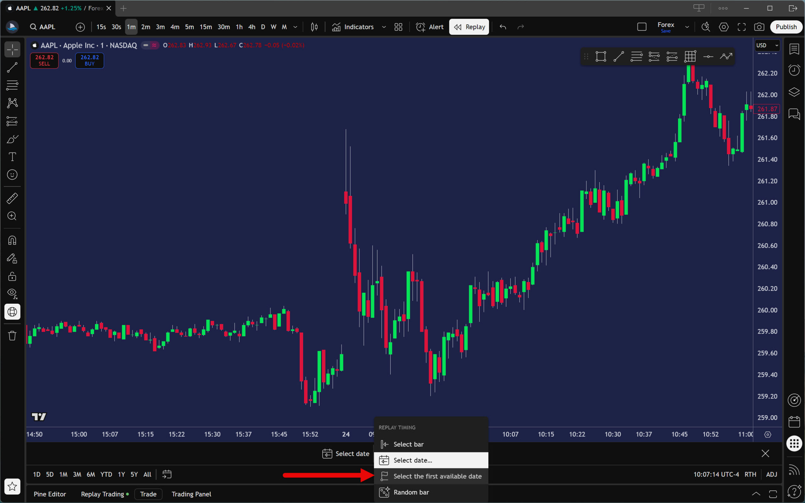The width and height of the screenshot is (805, 503).
Task: Toggle Magnet mode on
Action: [x=12, y=240]
